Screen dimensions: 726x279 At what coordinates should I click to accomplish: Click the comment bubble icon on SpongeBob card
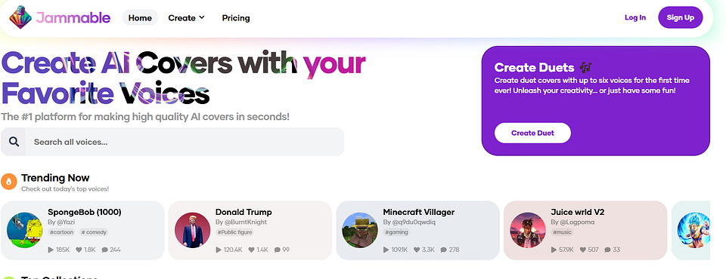104,250
